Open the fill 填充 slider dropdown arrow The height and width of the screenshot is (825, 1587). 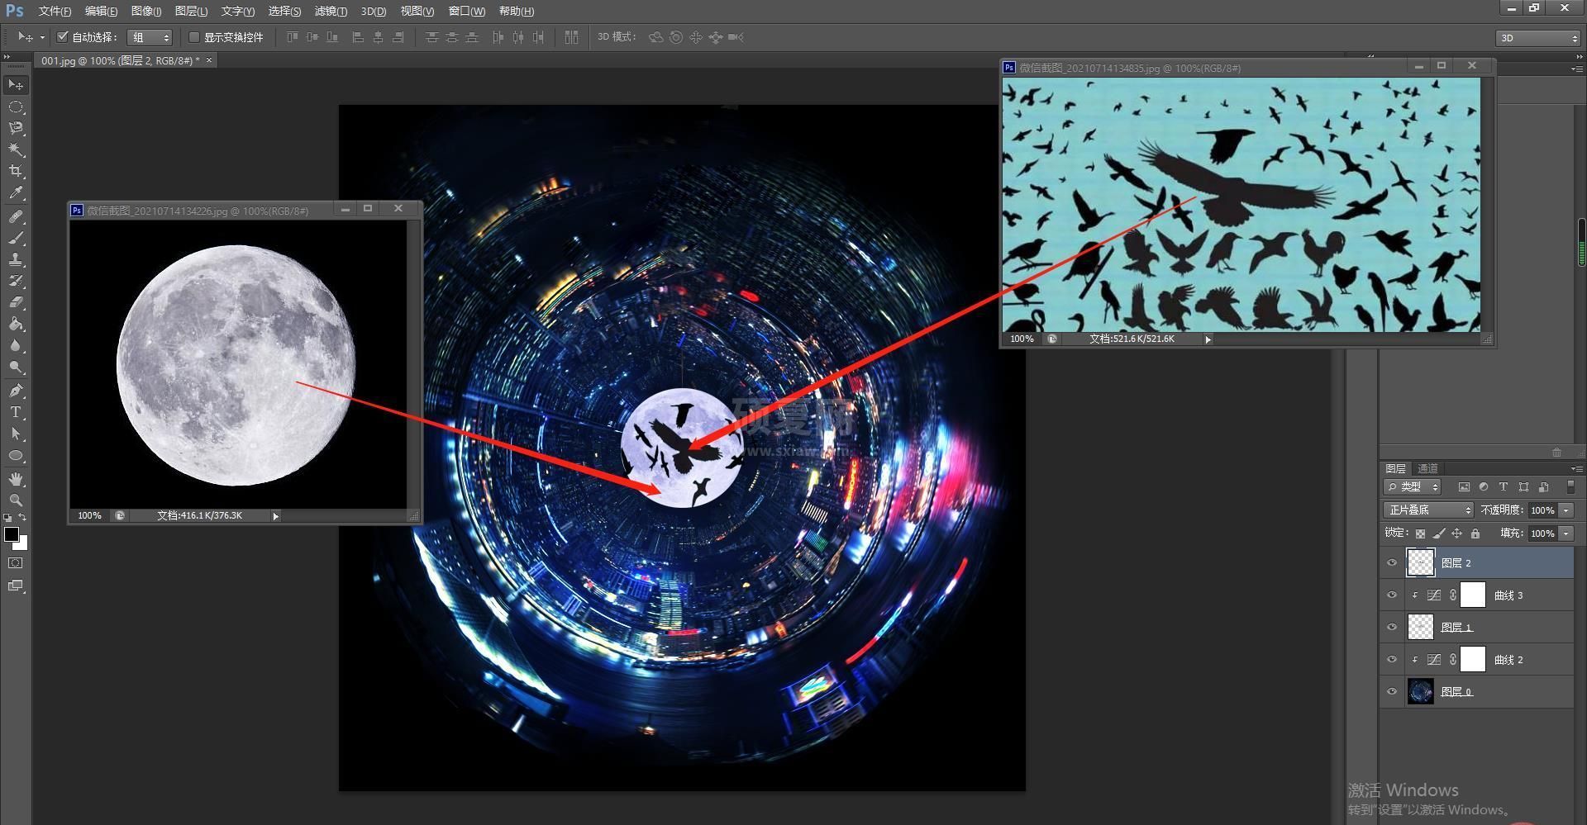tap(1566, 533)
